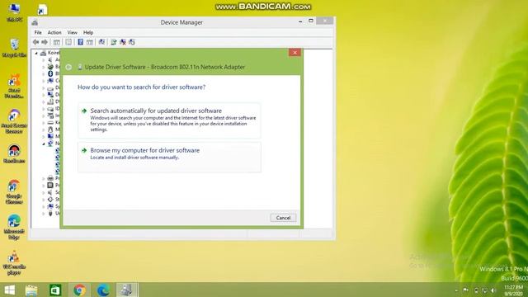Select the first adapter under Network adapters
528x297 pixels.
tap(58, 150)
